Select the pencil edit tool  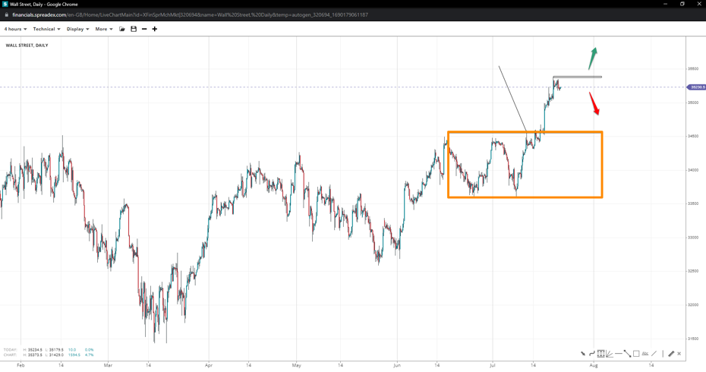pos(671,354)
